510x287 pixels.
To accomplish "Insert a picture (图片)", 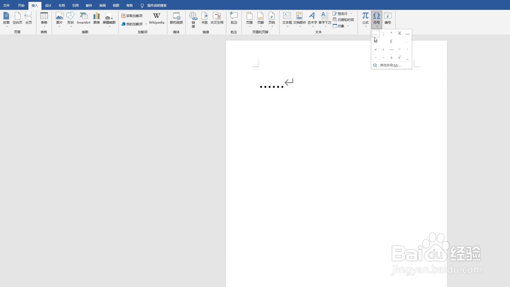I will 59,19.
